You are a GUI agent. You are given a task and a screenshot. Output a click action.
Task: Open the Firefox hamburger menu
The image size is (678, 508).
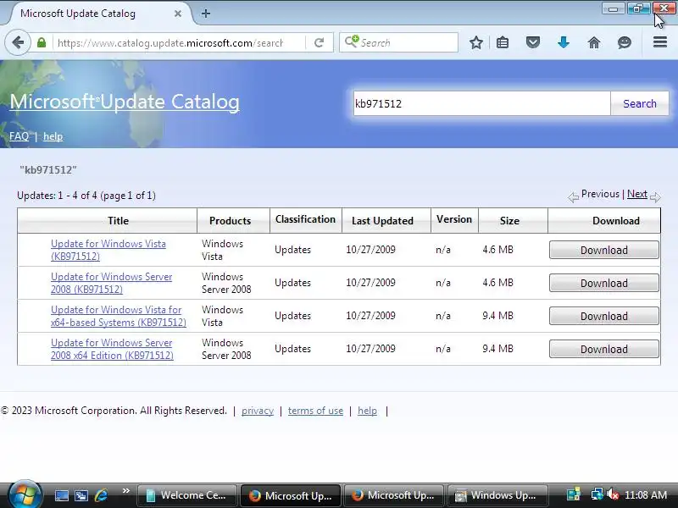point(660,42)
